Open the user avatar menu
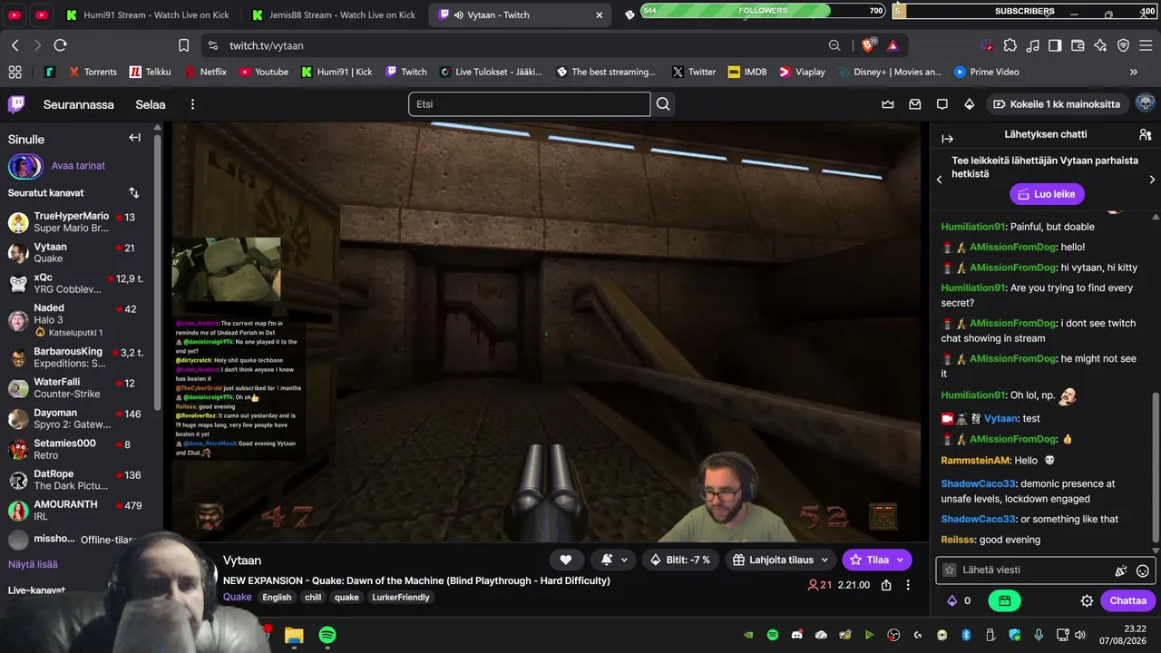 [x=1145, y=103]
